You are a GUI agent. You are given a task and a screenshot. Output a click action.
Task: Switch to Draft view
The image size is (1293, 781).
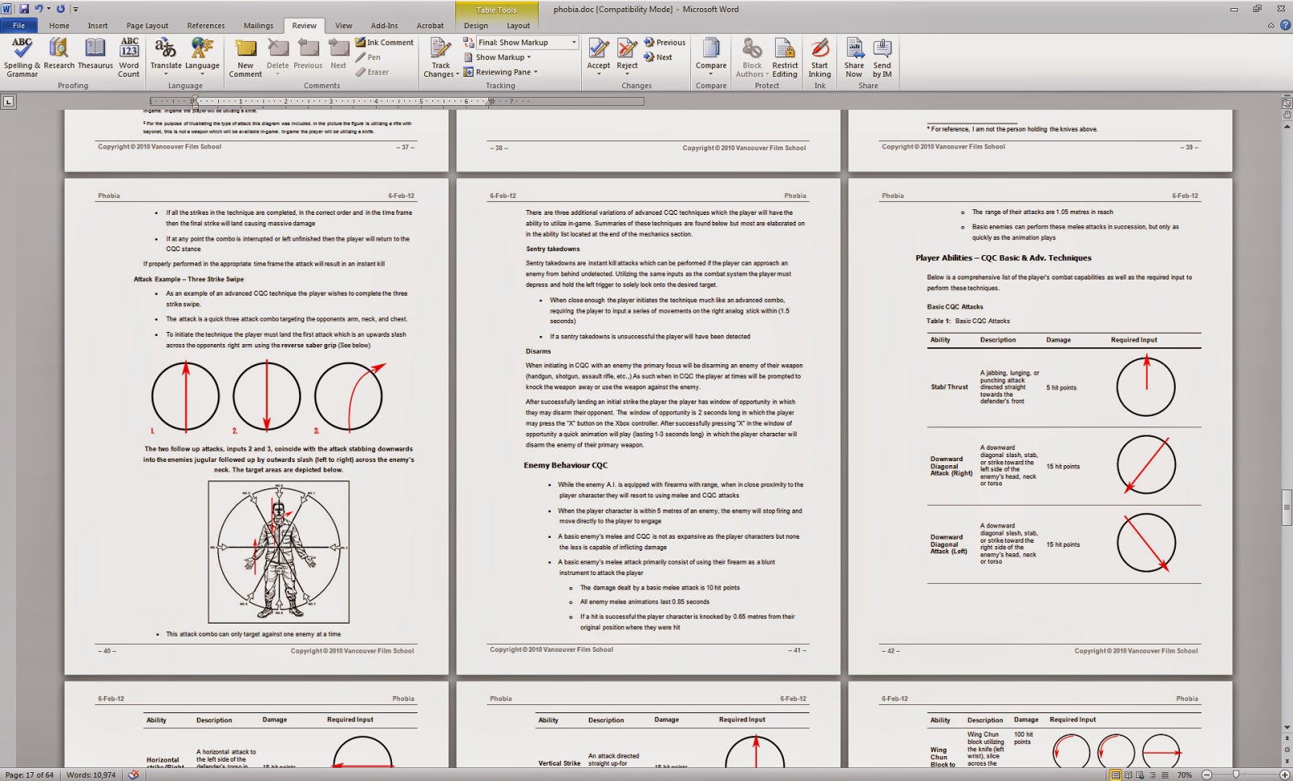pos(1165,775)
